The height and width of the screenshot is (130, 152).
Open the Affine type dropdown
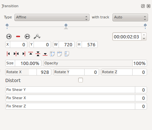click(x=52, y=17)
